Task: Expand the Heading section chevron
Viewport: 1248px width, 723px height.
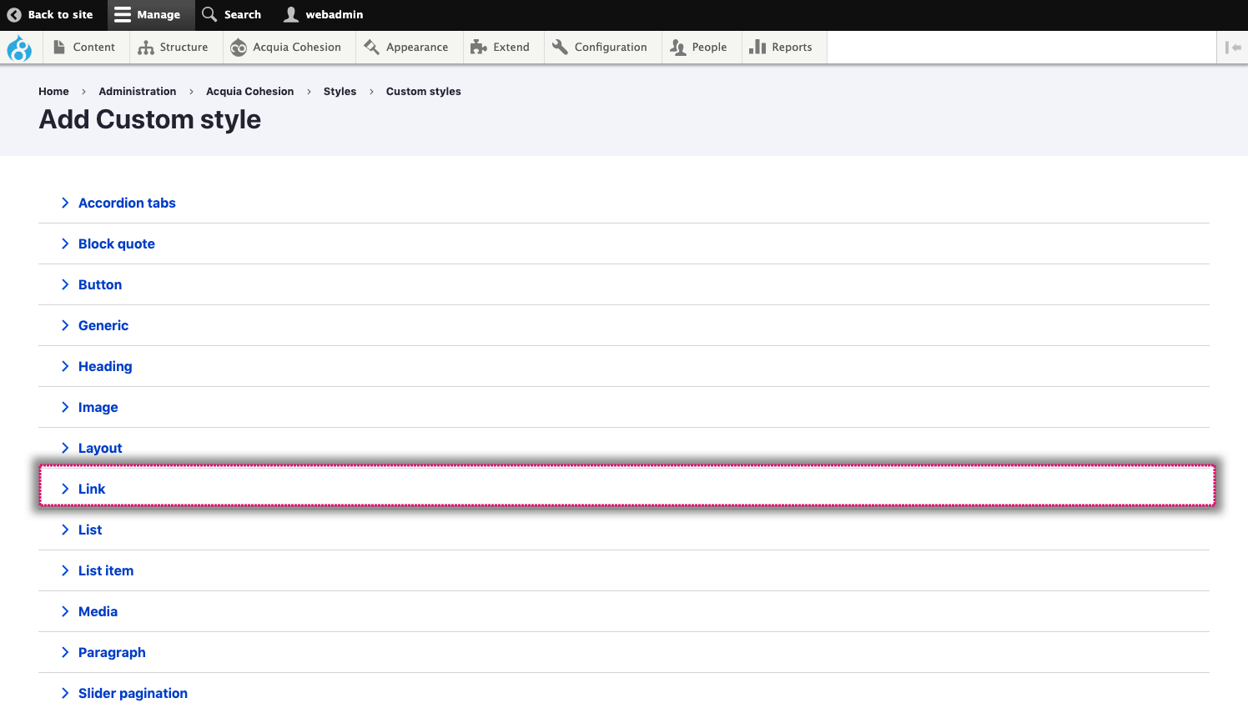Action: [65, 366]
